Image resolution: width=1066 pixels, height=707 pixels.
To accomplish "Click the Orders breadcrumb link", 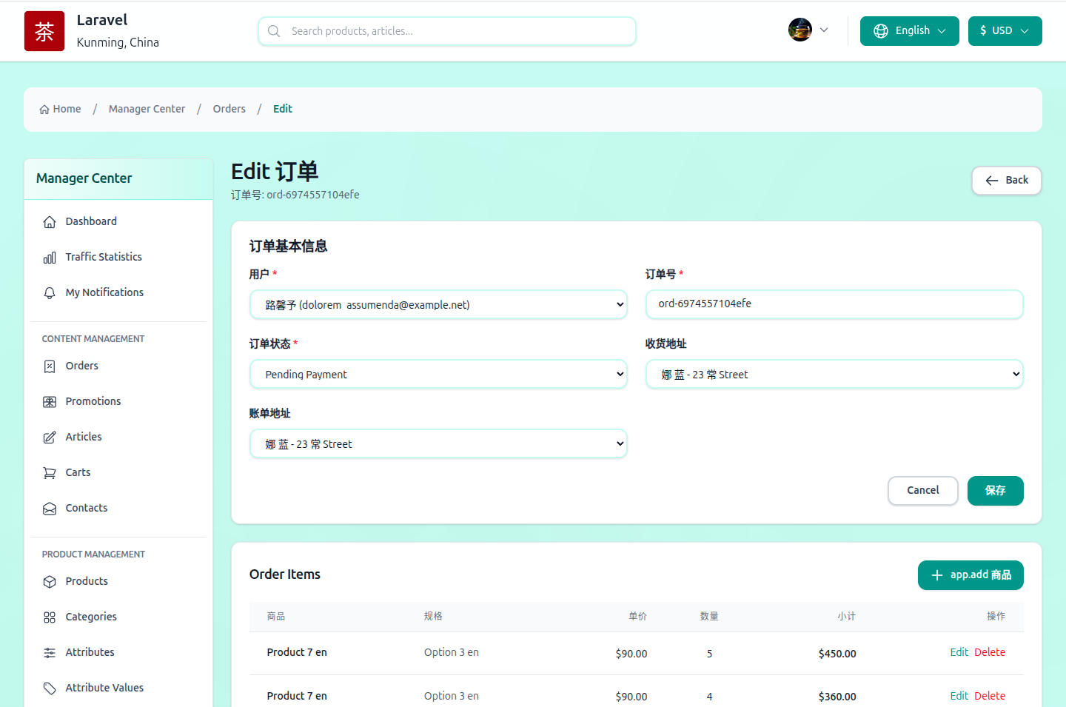I will [229, 108].
